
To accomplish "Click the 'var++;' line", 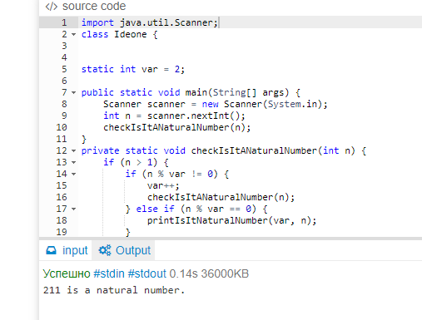I will click(x=163, y=185).
